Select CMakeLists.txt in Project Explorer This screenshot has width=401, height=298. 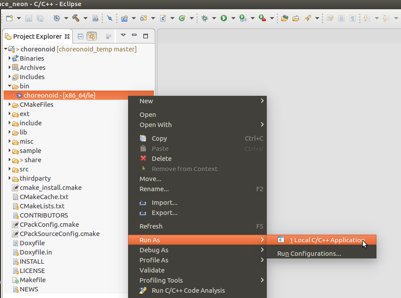(x=42, y=206)
